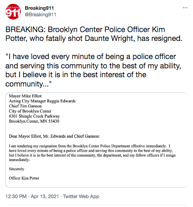Click the 'Mayor Mike Elliot' line in the letter
This screenshot has height=207, width=193.
click(25, 96)
